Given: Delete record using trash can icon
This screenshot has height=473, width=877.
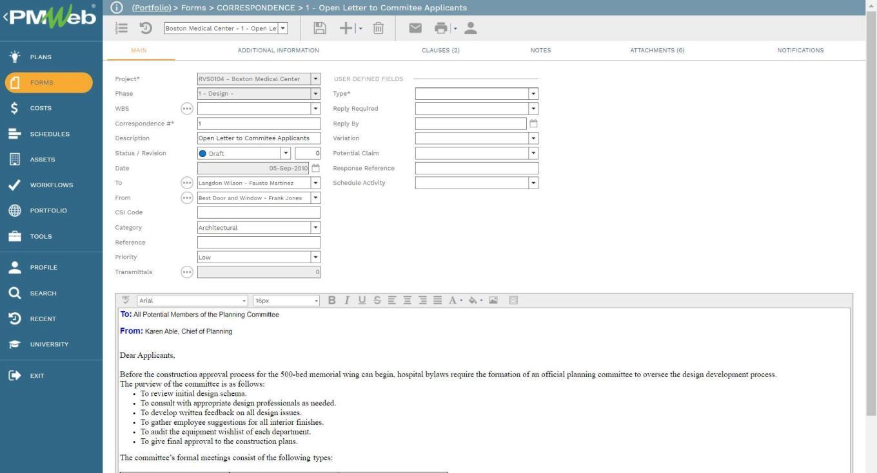Looking at the screenshot, I should pyautogui.click(x=379, y=28).
